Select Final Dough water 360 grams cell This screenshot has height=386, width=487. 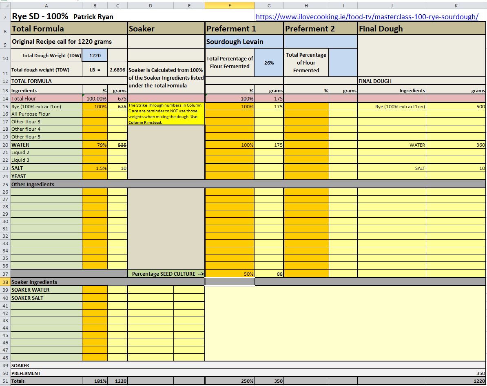click(456, 145)
